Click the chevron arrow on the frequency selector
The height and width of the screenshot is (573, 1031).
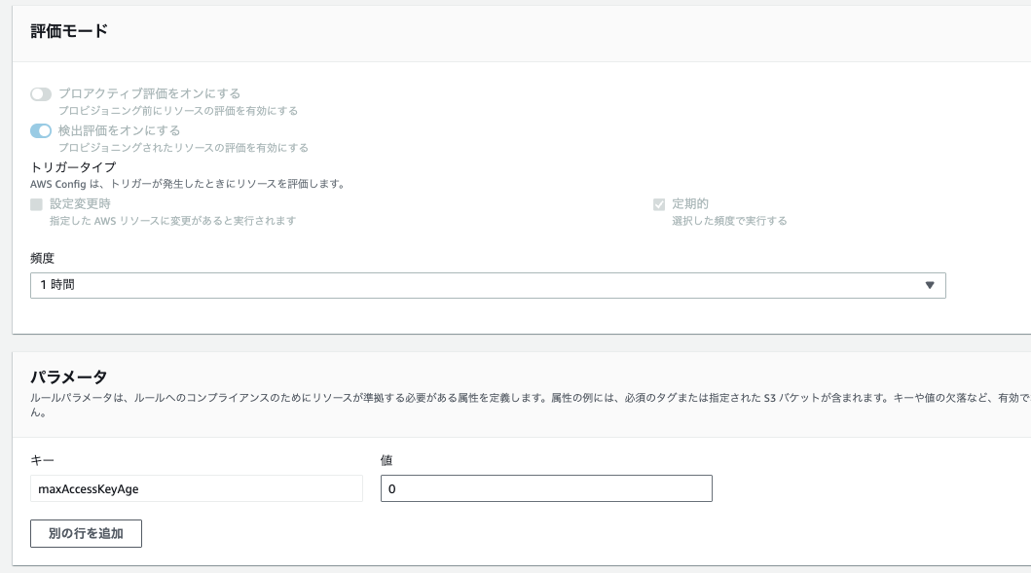(931, 284)
